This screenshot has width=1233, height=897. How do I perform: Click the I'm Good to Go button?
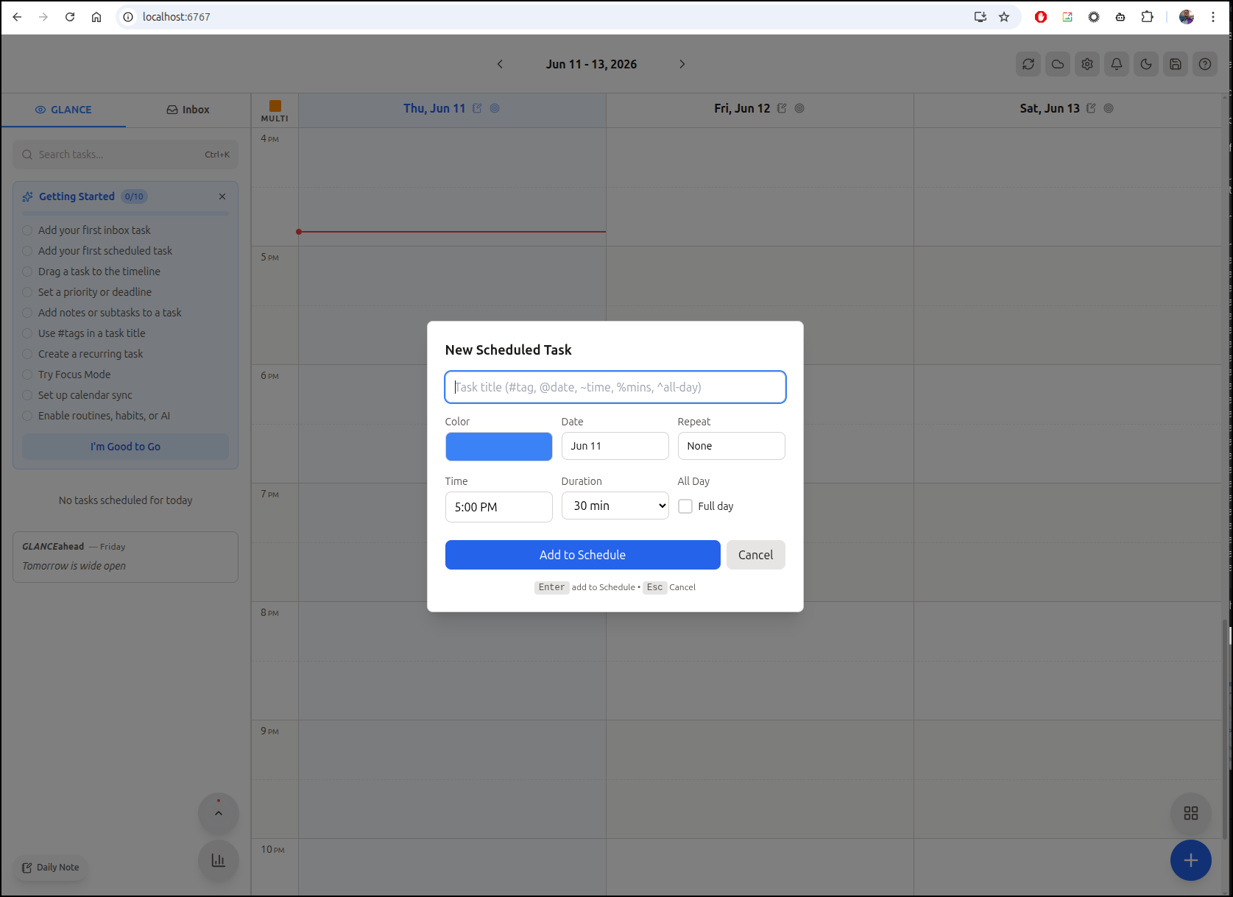point(125,447)
